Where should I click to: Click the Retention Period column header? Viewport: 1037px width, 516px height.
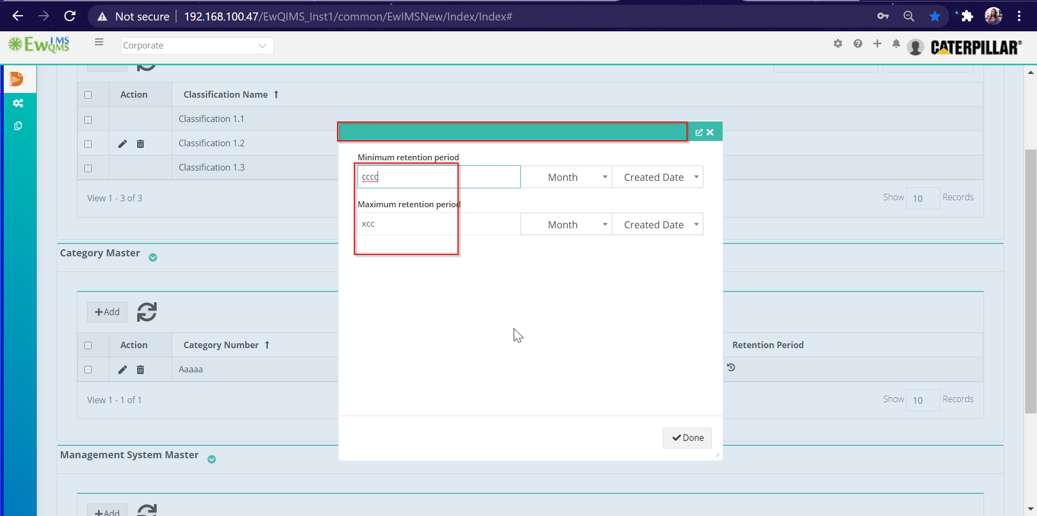coord(767,345)
